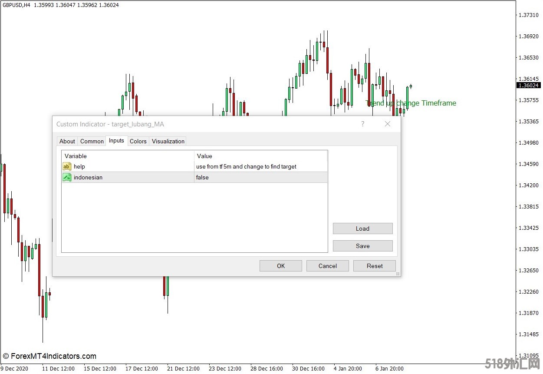Click the help variable string icon
Screen dimensions: 543x374
tap(67, 166)
